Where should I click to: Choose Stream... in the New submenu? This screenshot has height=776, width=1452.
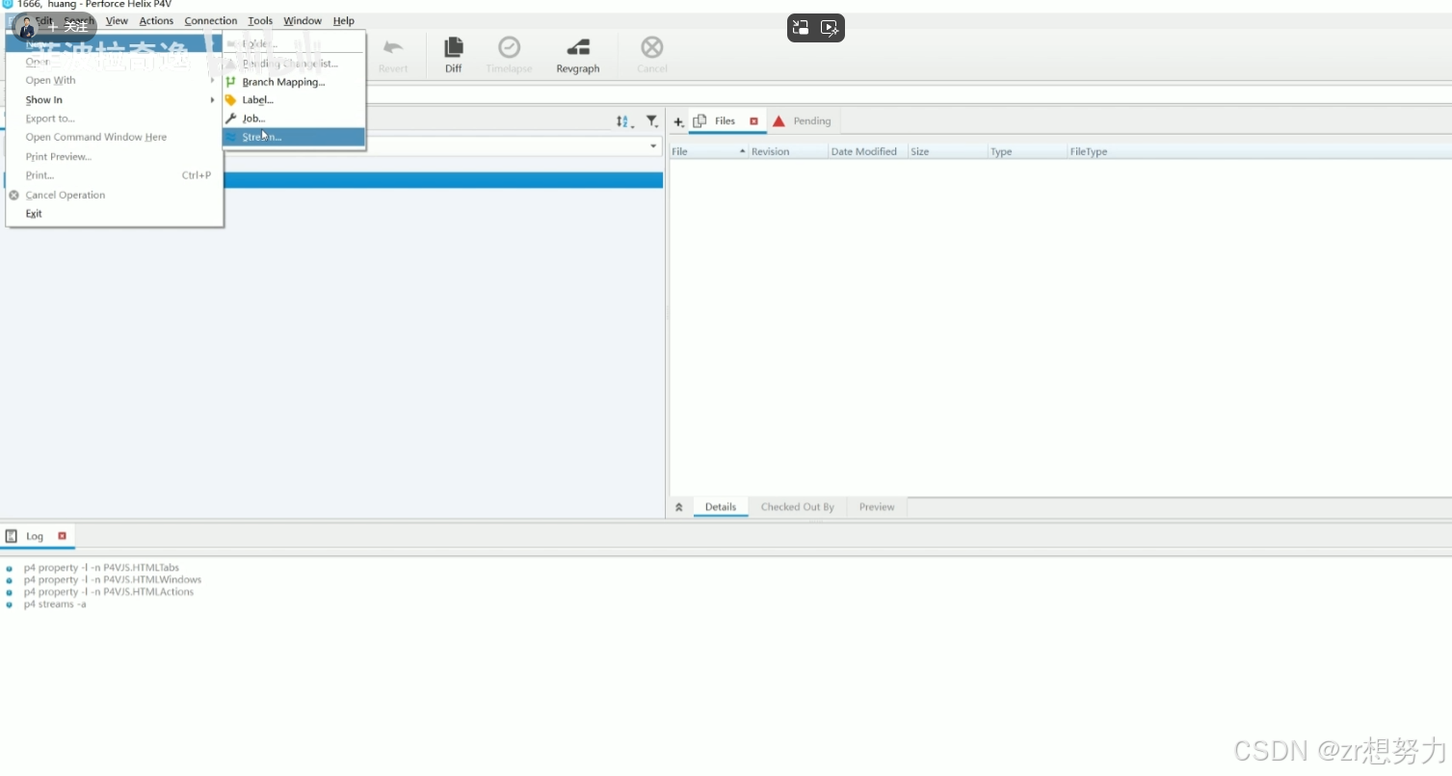click(x=294, y=137)
